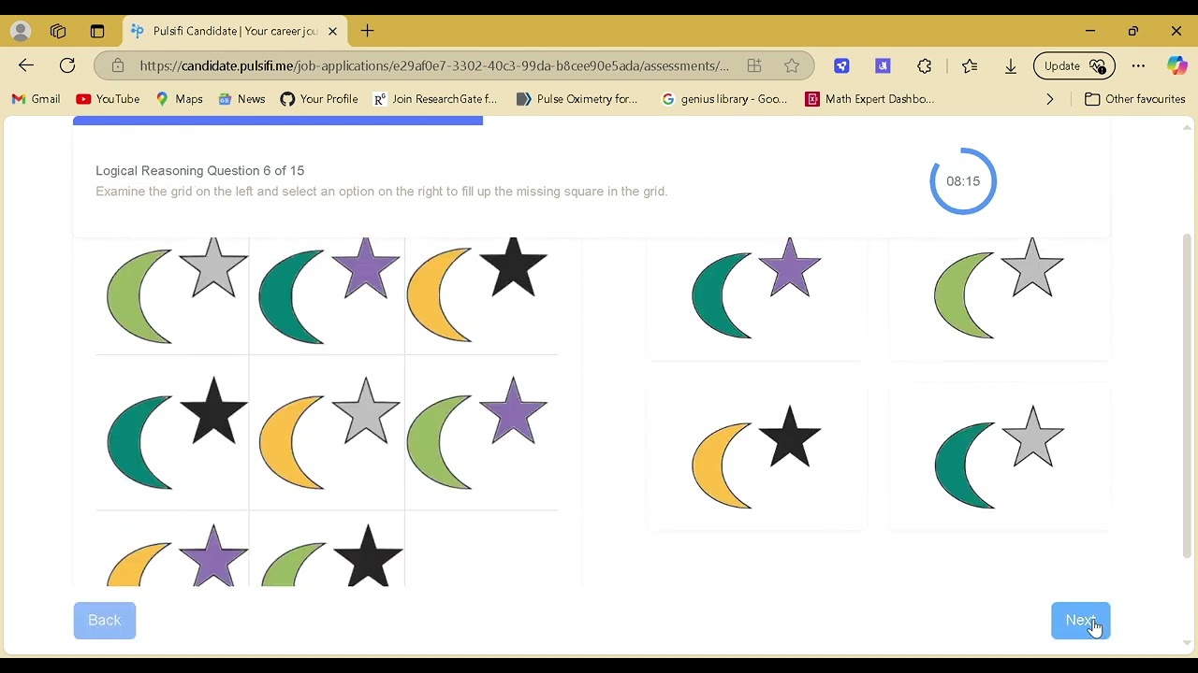The image size is (1198, 673).
Task: Open the browser profile avatar
Action: tap(21, 31)
